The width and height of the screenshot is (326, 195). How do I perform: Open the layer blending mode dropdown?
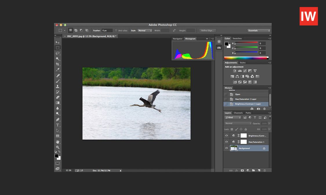coord(238,123)
